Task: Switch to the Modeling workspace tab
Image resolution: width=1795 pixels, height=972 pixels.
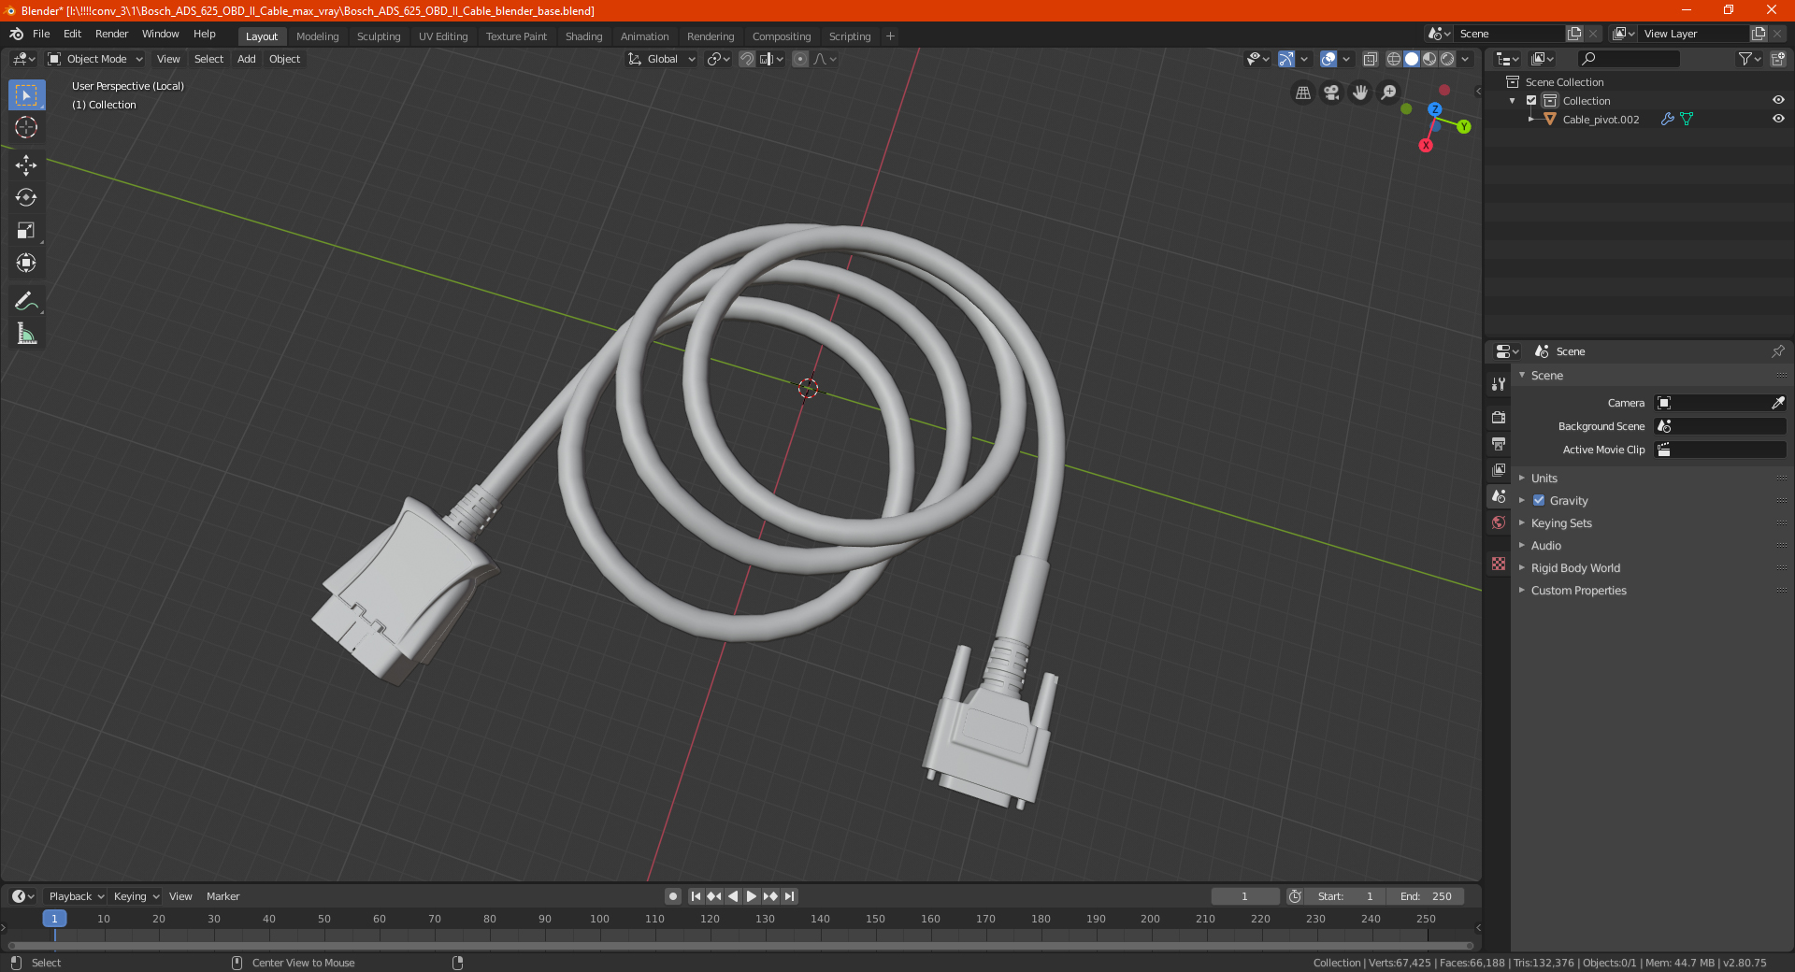Action: [x=317, y=36]
